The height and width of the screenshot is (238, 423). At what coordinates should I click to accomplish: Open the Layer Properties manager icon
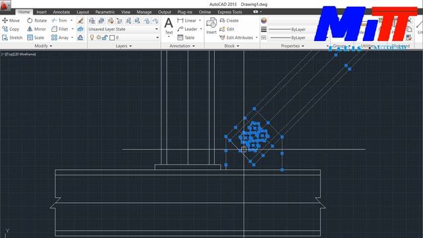click(x=92, y=20)
